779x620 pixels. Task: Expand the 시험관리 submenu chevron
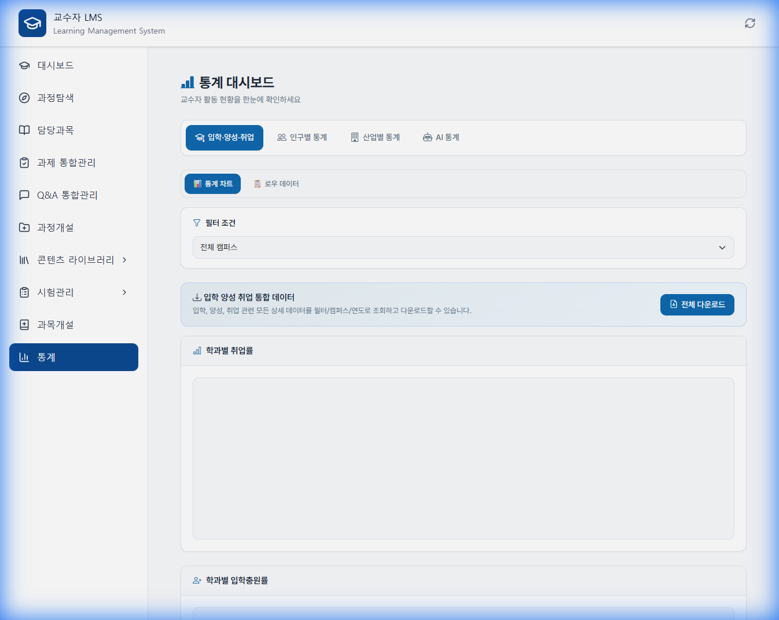124,292
